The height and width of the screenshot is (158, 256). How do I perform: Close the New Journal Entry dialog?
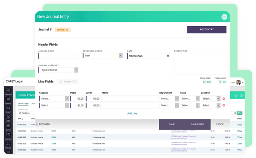(224, 17)
